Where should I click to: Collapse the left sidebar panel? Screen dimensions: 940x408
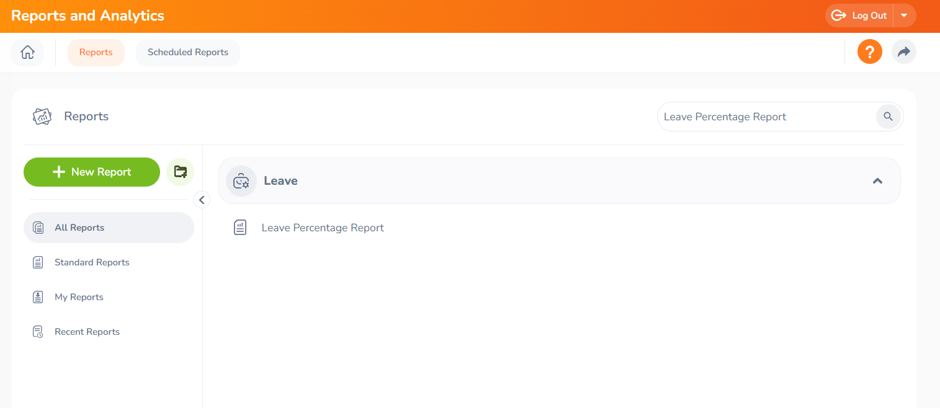pyautogui.click(x=202, y=200)
